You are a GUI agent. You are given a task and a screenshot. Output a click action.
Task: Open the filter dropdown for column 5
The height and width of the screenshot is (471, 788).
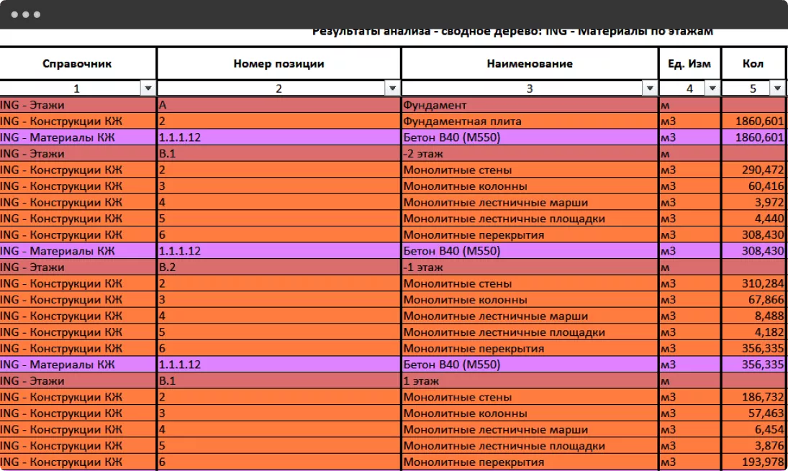click(x=777, y=88)
